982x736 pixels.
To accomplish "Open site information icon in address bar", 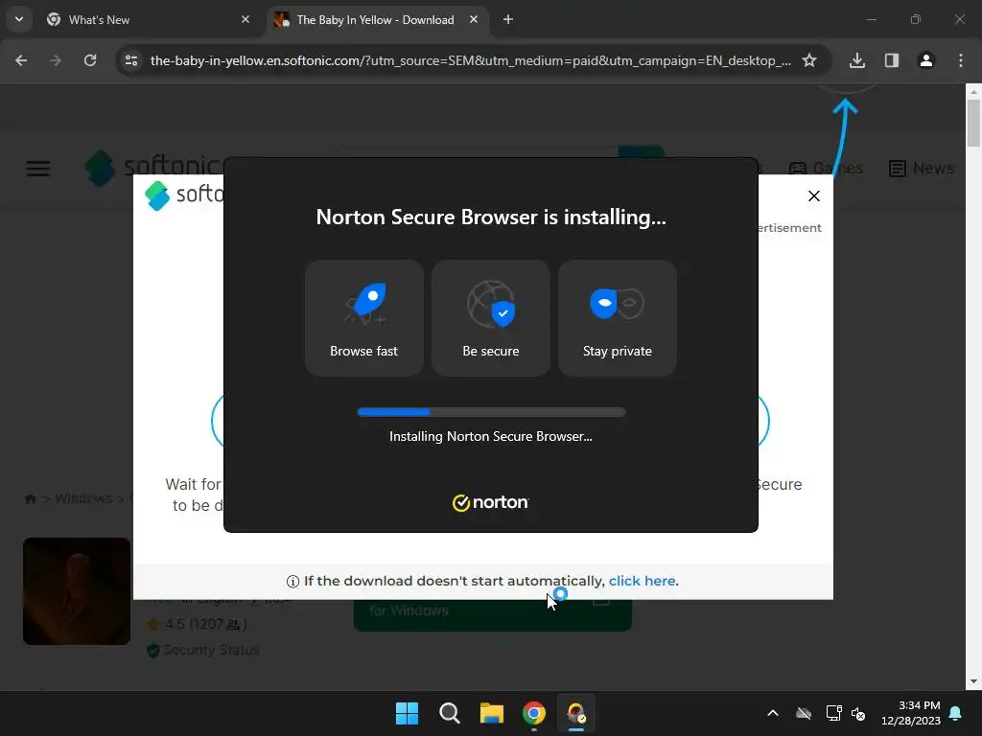I will click(x=131, y=60).
